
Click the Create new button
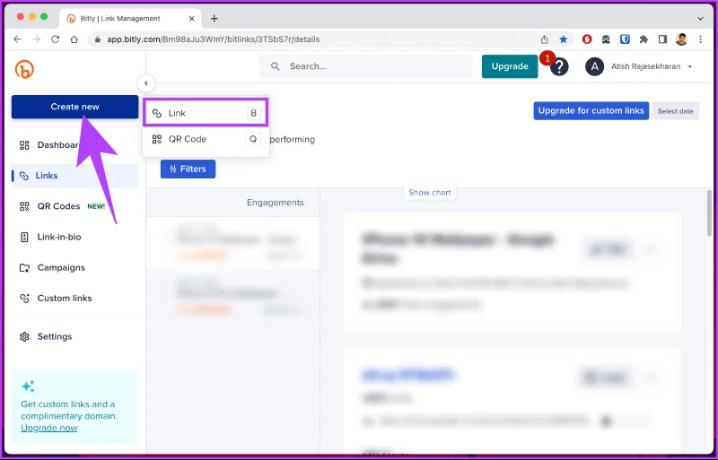(74, 107)
